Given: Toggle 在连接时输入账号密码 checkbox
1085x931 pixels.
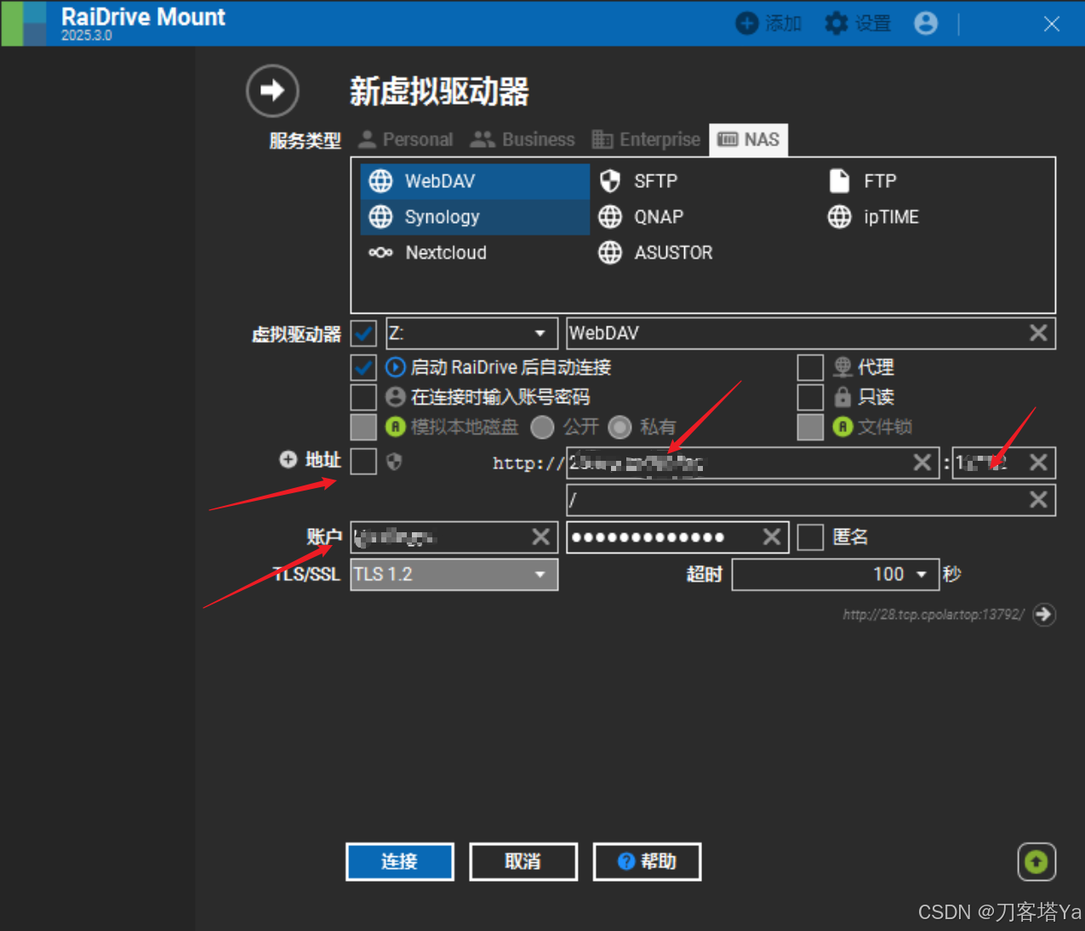Looking at the screenshot, I should (x=363, y=397).
